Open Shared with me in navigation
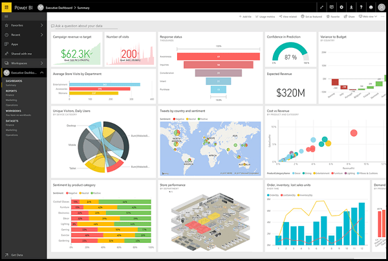This screenshot has width=388, height=261. (x=21, y=54)
